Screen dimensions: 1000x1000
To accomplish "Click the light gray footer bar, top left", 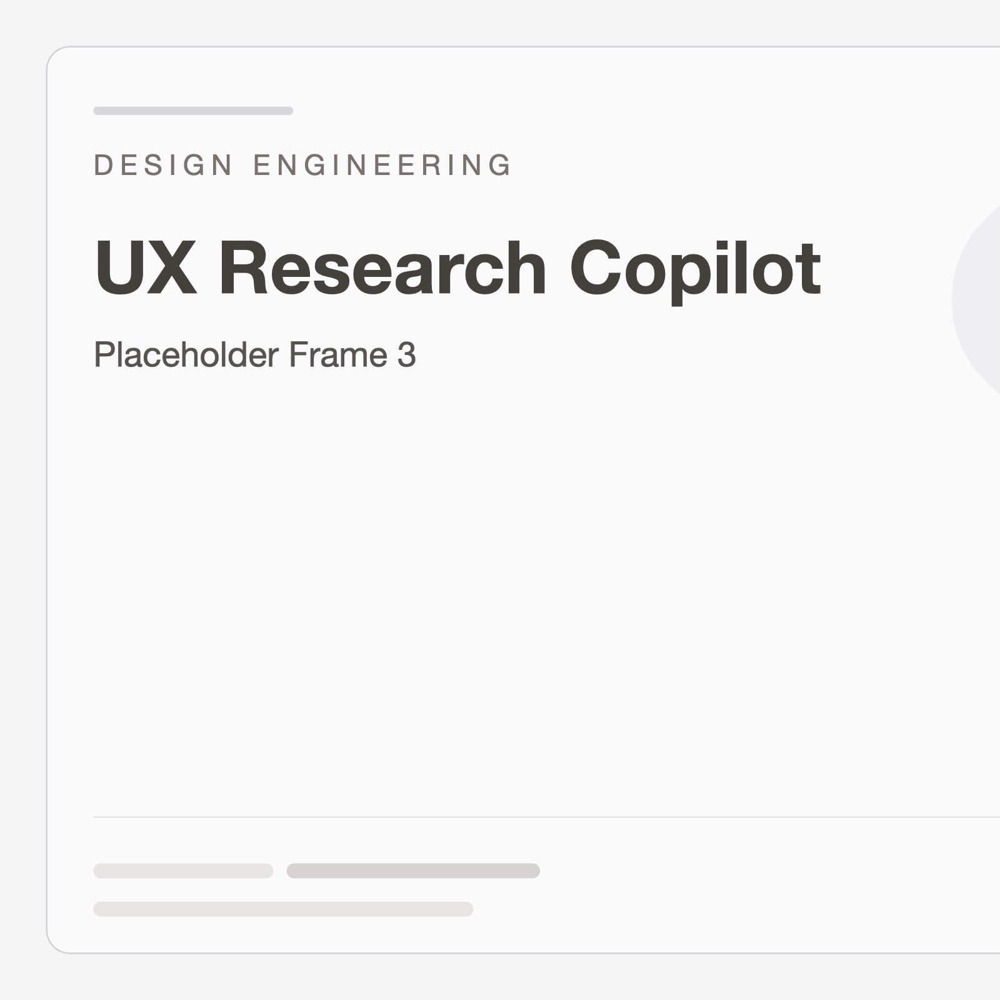I will point(183,871).
